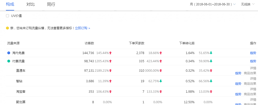
Task: Click the yellow notice icon beside the subscription message
Action: 7,28
